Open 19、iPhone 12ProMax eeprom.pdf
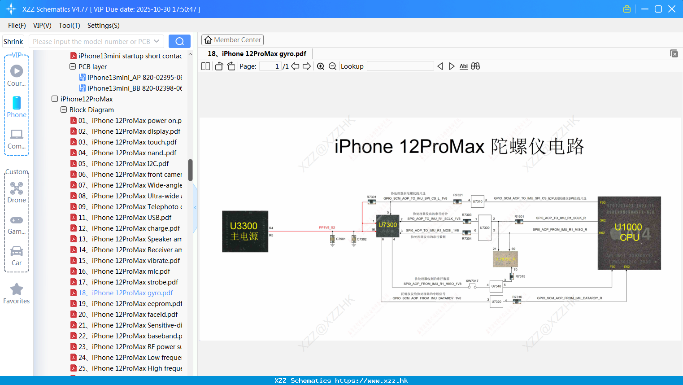 (126, 303)
